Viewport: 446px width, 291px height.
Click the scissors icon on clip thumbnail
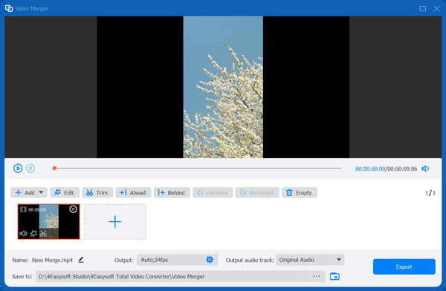[43, 234]
